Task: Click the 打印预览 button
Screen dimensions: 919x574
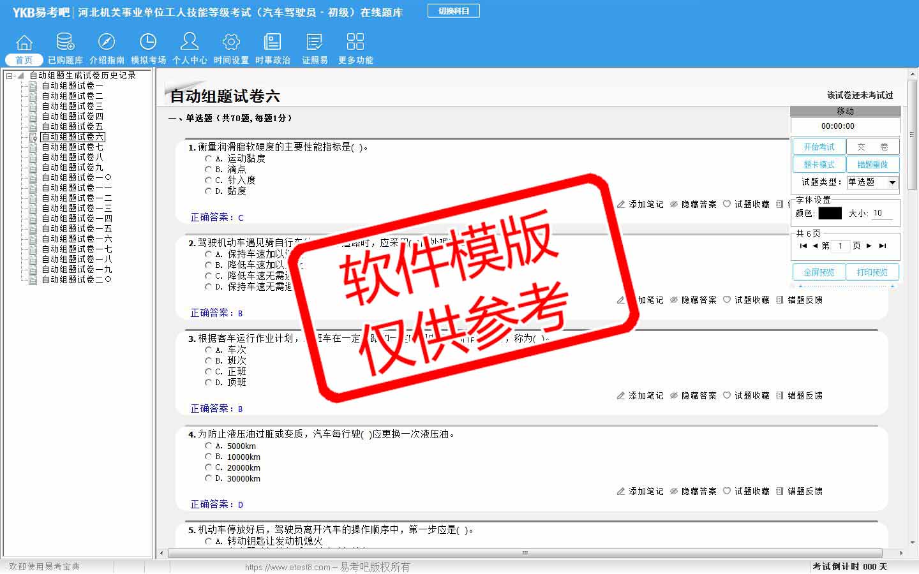Action: (x=872, y=272)
